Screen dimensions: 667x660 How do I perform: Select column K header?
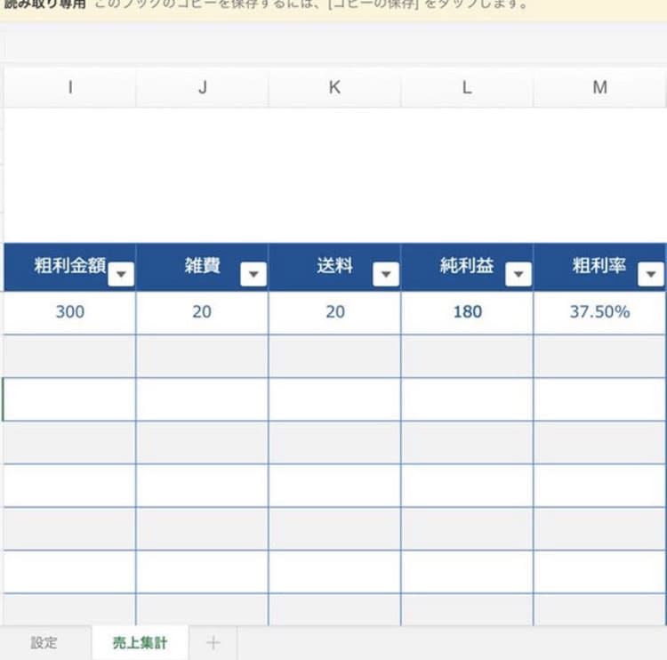point(334,87)
